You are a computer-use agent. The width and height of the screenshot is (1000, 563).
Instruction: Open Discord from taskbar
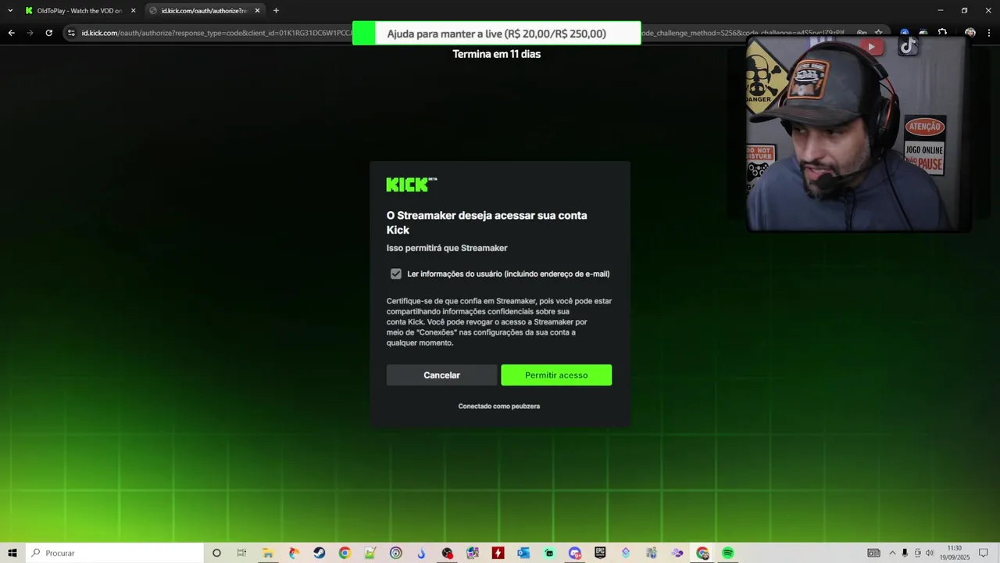pos(575,553)
